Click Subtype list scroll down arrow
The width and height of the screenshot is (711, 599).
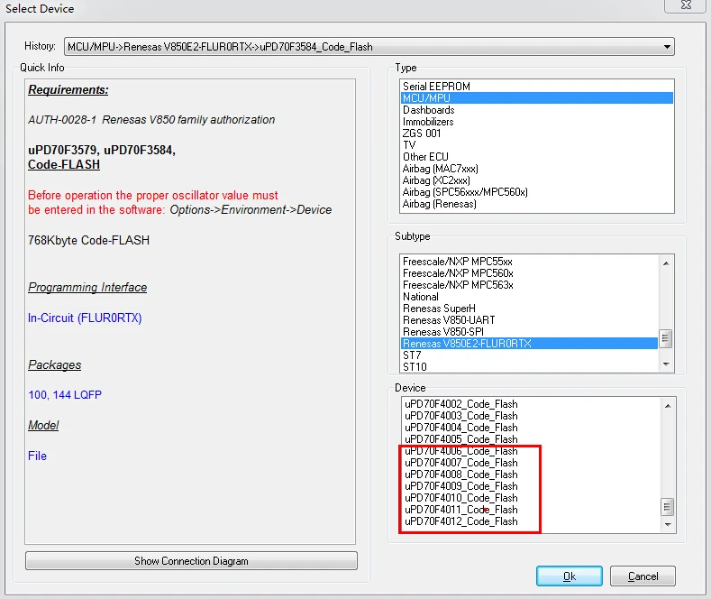click(x=666, y=364)
